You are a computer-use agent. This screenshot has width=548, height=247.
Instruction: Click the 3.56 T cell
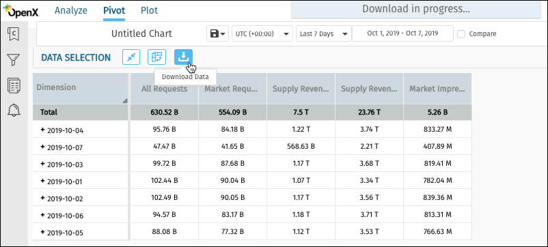[x=369, y=197]
